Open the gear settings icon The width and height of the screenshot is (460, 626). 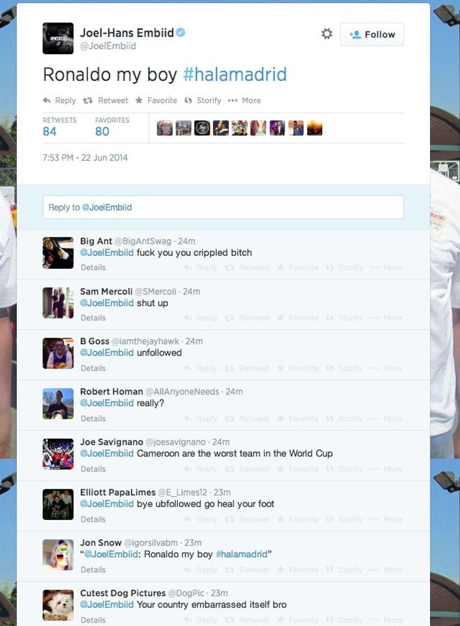327,34
